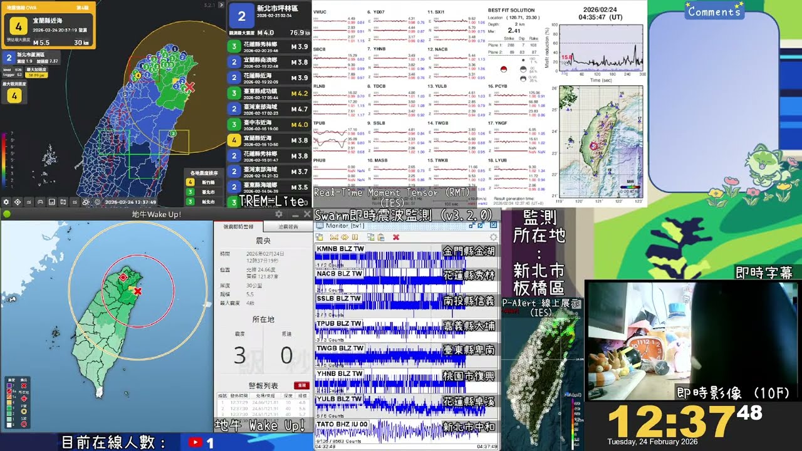Screen dimensions: 802x451
Task: Click the misfit reduction time-series chart
Action: [x=600, y=47]
